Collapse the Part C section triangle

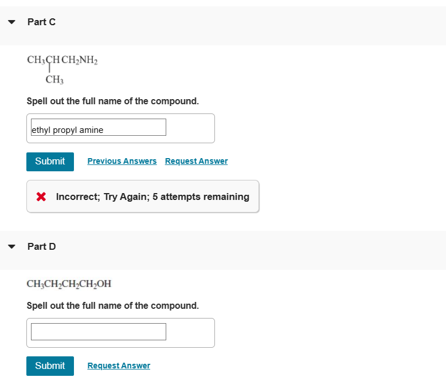pos(11,22)
